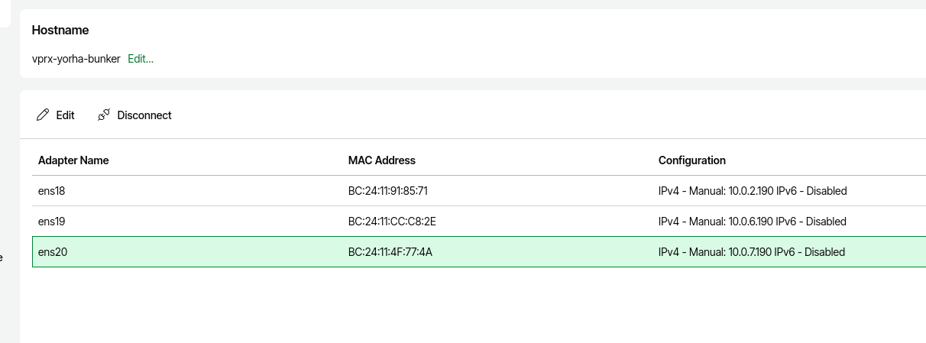Click the Edit button in adapter toolbar

(56, 115)
